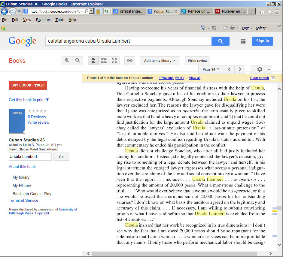Screen dimensions: 283x257
Task: Expand Get this book in print
Action: click(29, 100)
